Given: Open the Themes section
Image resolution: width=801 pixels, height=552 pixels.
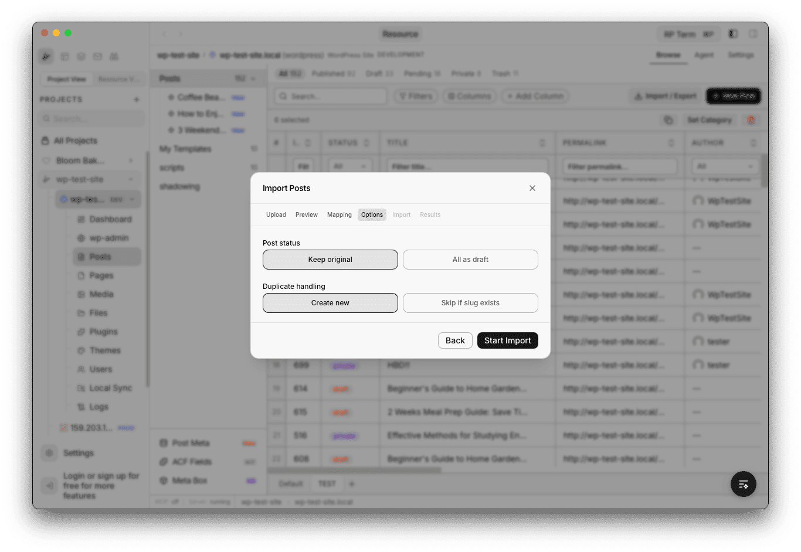Looking at the screenshot, I should (x=104, y=350).
